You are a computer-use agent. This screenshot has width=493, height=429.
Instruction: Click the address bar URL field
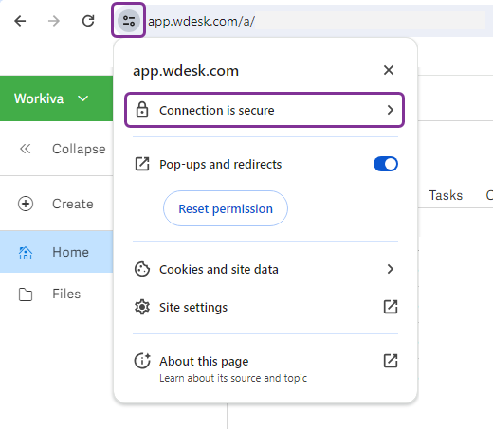click(316, 21)
